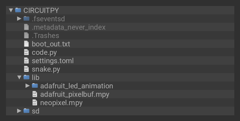This screenshot has height=121, width=240.
Task: Click the lib folder icon
Action: click(x=26, y=77)
